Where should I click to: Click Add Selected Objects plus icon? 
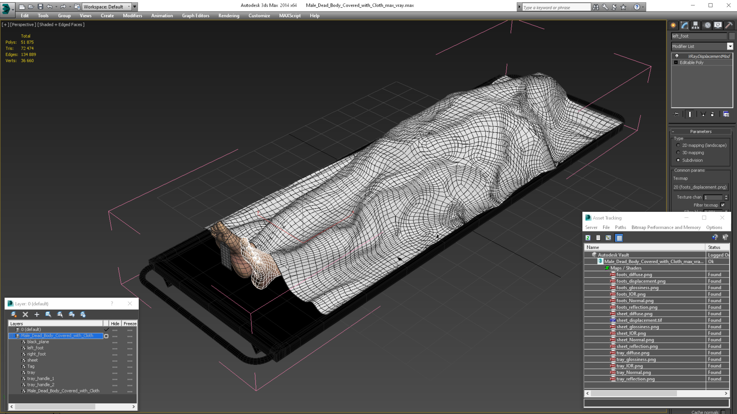pyautogui.click(x=37, y=314)
